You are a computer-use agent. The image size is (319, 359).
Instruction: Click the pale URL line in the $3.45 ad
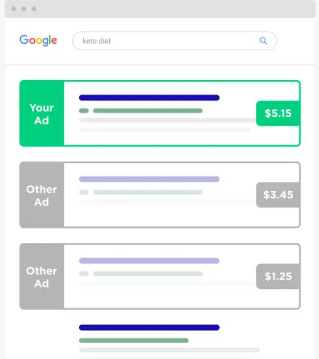148,192
